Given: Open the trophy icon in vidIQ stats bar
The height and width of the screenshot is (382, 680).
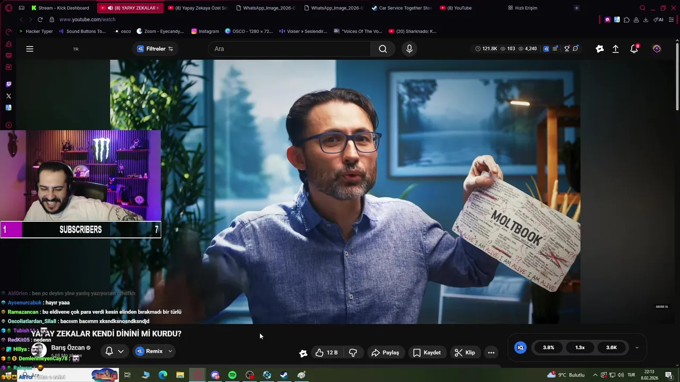Looking at the screenshot, I should pos(567,49).
